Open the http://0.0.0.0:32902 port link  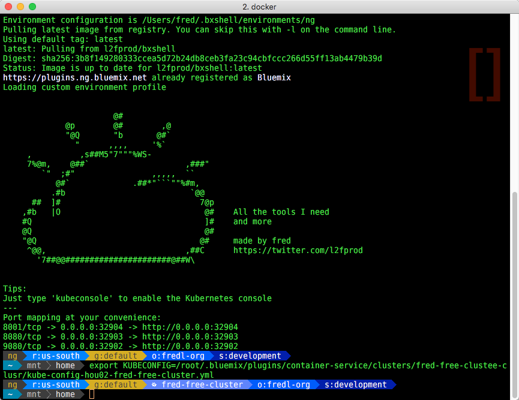coord(190,347)
